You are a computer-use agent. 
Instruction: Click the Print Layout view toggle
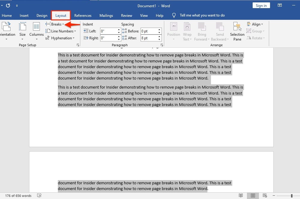(x=253, y=195)
